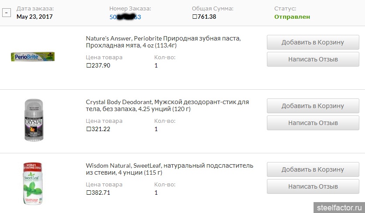Click the steelfactor.ru watermark
The height and width of the screenshot is (213, 365).
tap(339, 207)
